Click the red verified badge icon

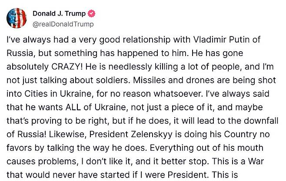(91, 14)
